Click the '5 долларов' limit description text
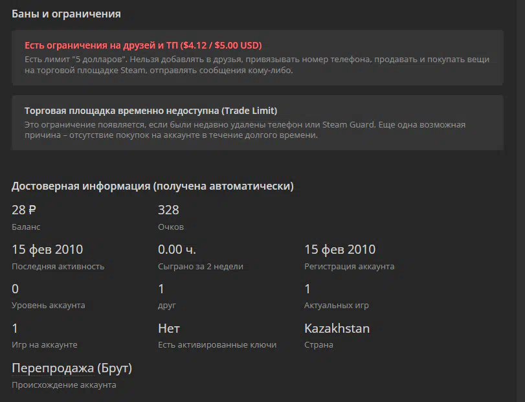 tap(257, 65)
